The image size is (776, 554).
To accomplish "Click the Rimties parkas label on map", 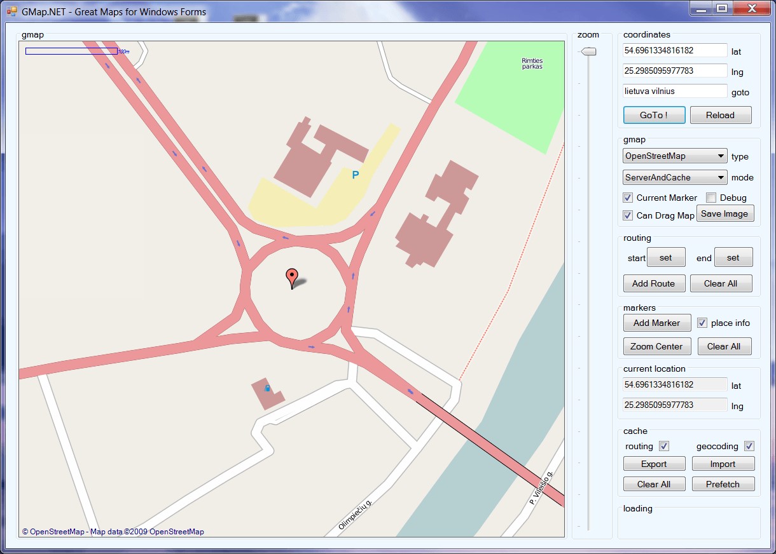I will pos(532,64).
